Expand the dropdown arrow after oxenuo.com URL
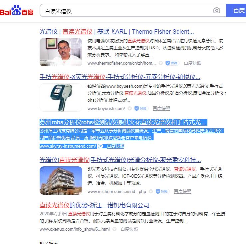Image resolution: width=246 pixels, height=244 pixels. pyautogui.click(x=115, y=229)
